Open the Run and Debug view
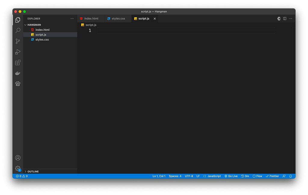Image resolution: width=308 pixels, height=195 pixels. tap(18, 52)
